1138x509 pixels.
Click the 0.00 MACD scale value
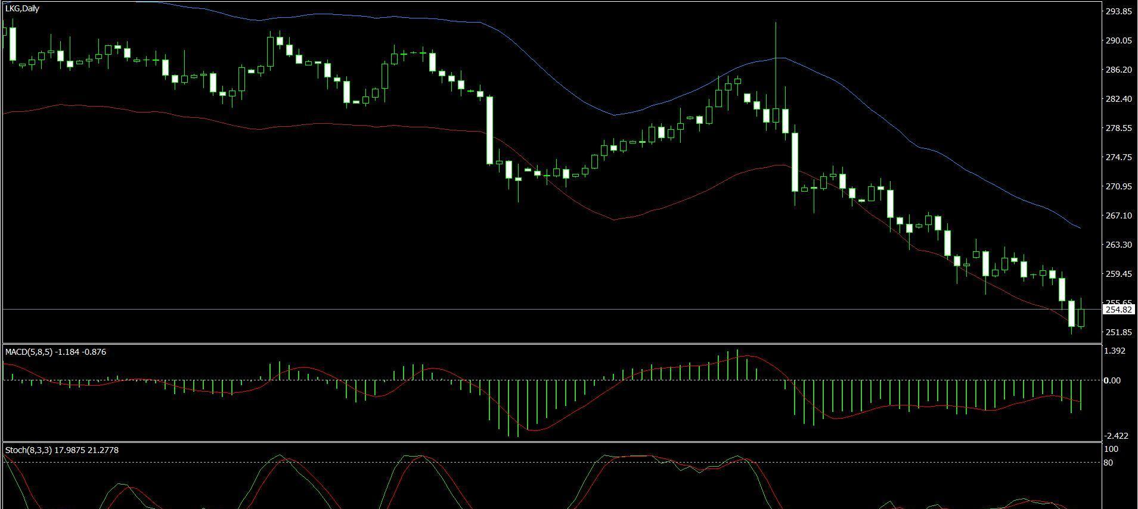[x=1112, y=380]
